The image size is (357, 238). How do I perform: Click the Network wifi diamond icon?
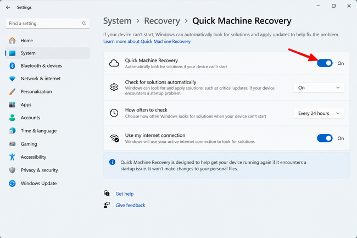[12, 79]
